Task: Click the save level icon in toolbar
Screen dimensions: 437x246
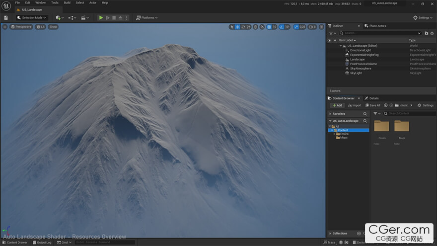Action: pyautogui.click(x=6, y=17)
